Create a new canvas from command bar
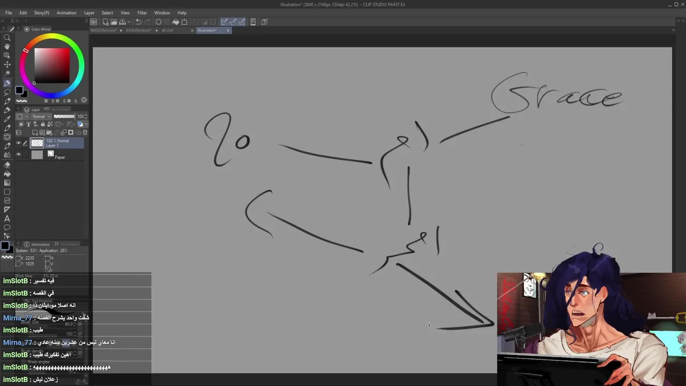Image resolution: width=686 pixels, height=386 pixels. (106, 22)
